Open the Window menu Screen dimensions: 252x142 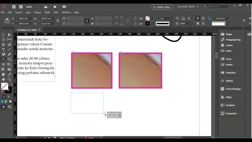click(66, 12)
